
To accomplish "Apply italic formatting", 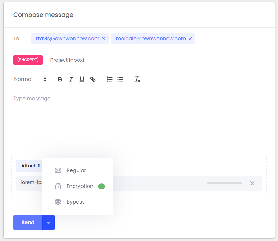I will 71,79.
